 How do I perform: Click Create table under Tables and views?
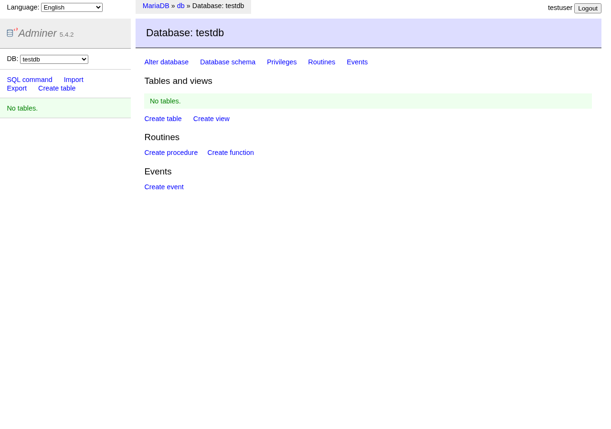point(163,119)
